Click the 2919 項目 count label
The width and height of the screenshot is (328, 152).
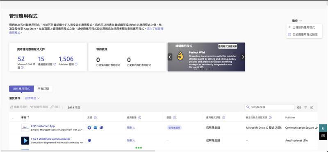pos(74,107)
